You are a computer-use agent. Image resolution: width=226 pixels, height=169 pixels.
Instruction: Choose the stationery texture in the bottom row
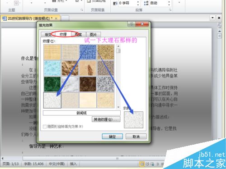(x=106, y=100)
